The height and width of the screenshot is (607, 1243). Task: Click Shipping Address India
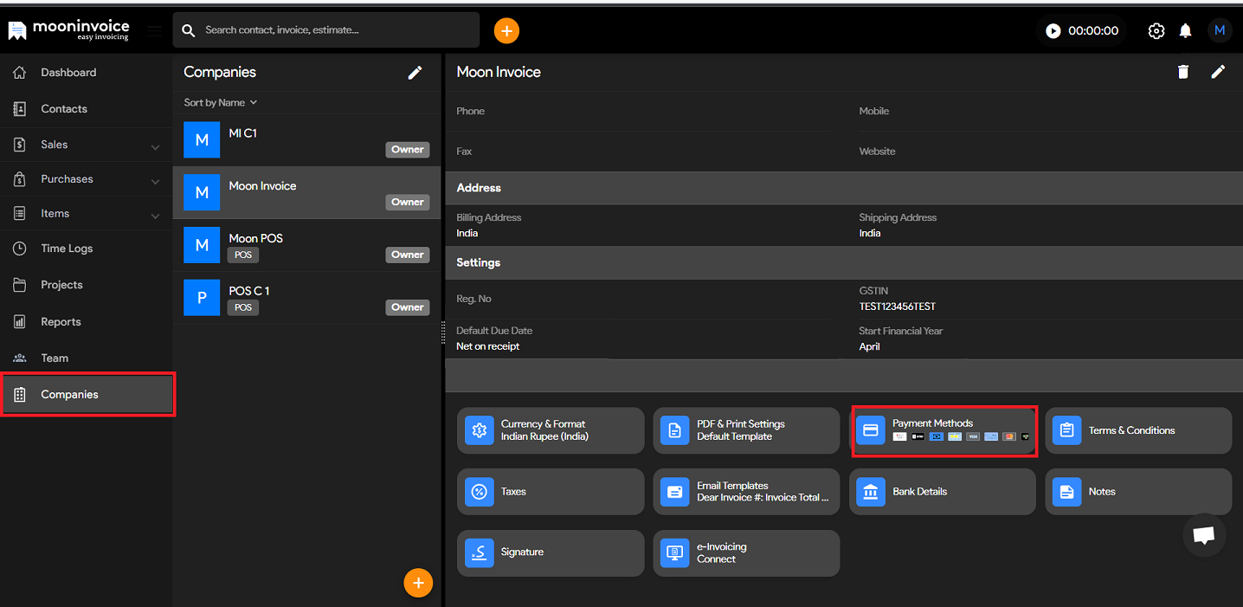pos(870,233)
